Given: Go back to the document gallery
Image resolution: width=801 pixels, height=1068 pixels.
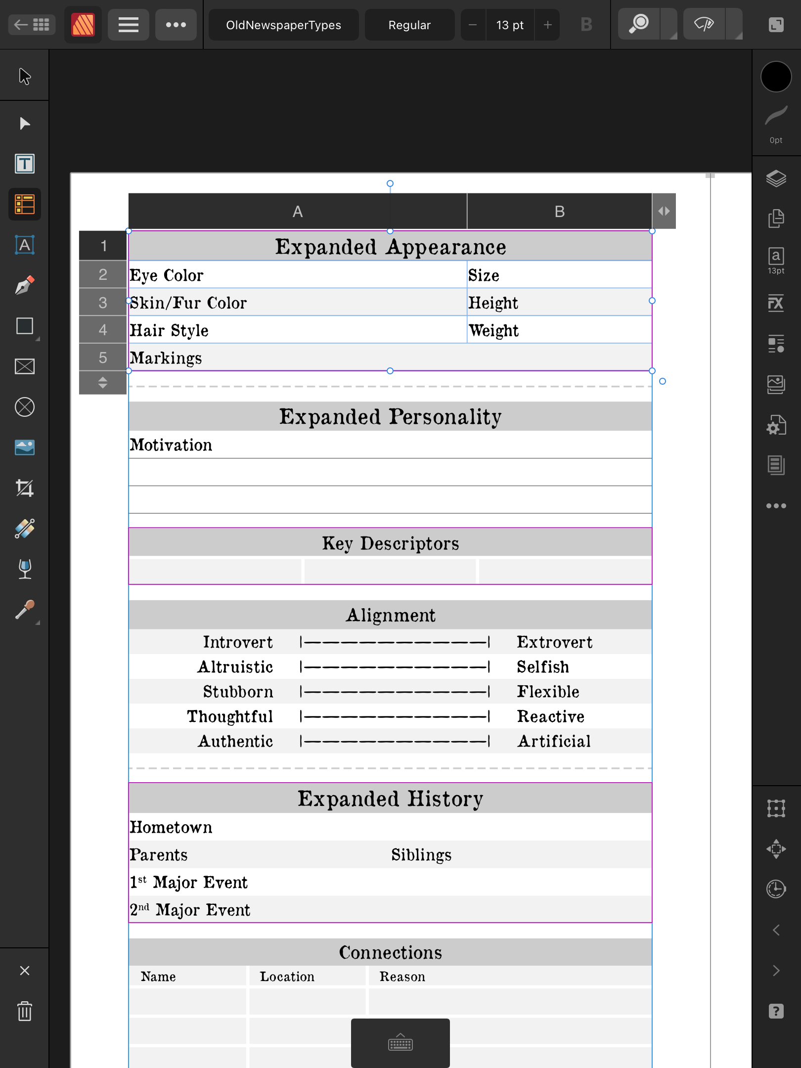Looking at the screenshot, I should click(32, 25).
